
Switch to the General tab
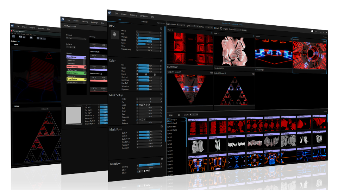click(x=144, y=21)
